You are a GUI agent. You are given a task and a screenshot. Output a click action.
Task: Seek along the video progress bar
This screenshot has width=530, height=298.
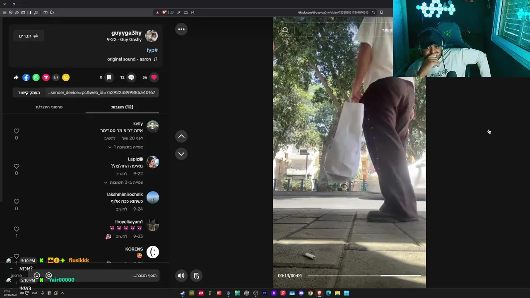[364, 276]
